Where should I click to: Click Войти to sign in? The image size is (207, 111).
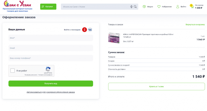(181, 7)
